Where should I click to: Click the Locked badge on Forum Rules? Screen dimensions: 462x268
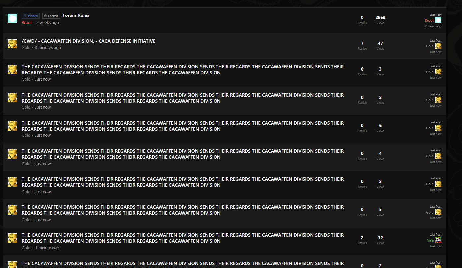[51, 16]
